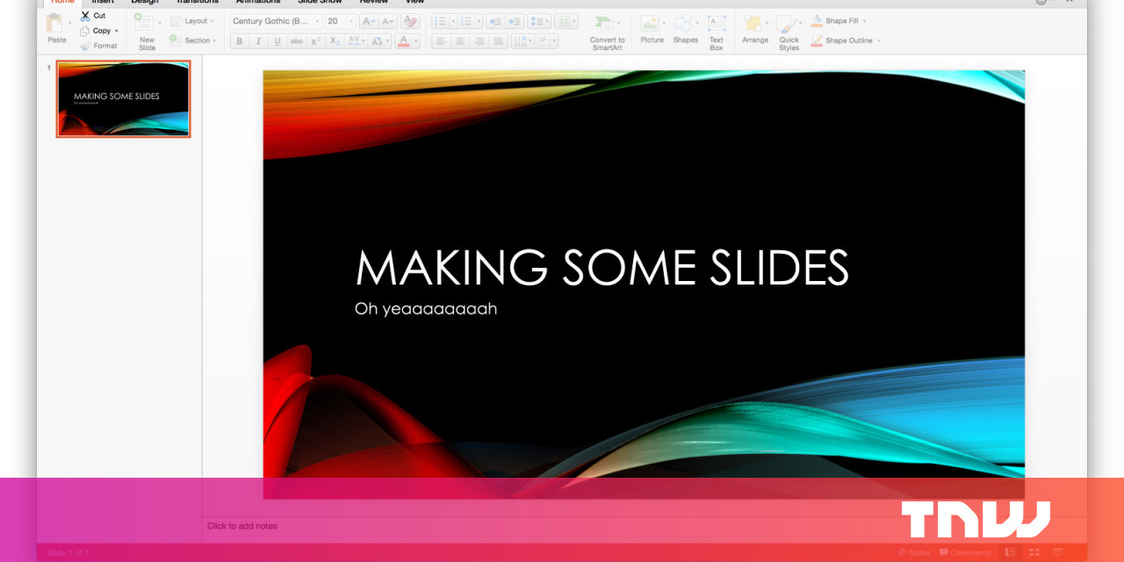Click Convert to SmartArt

[607, 32]
